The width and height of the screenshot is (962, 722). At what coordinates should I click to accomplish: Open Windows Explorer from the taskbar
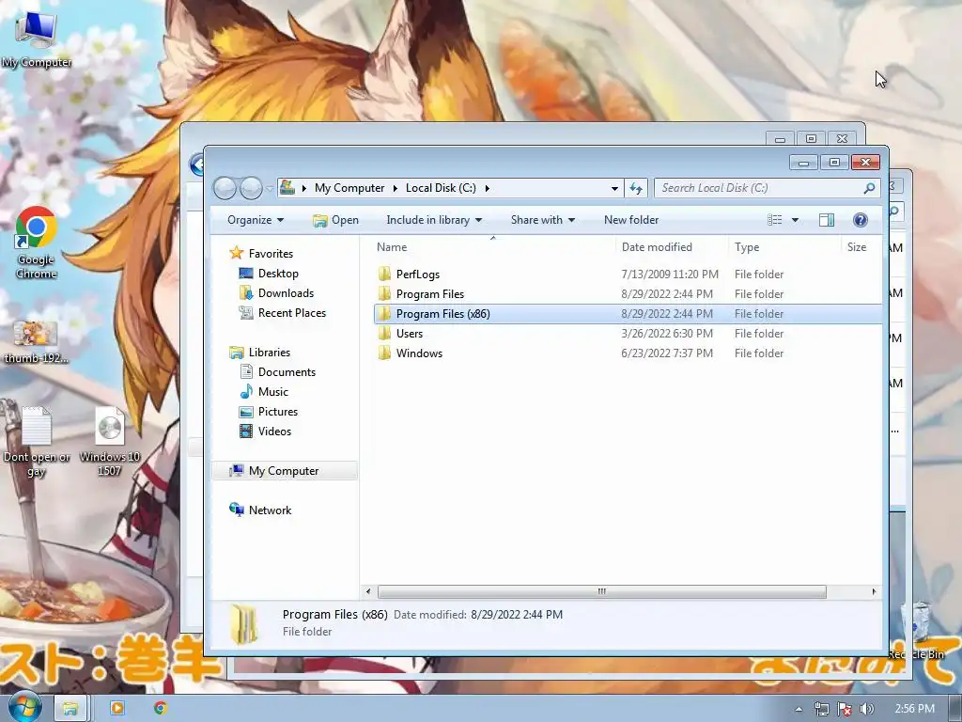click(70, 709)
